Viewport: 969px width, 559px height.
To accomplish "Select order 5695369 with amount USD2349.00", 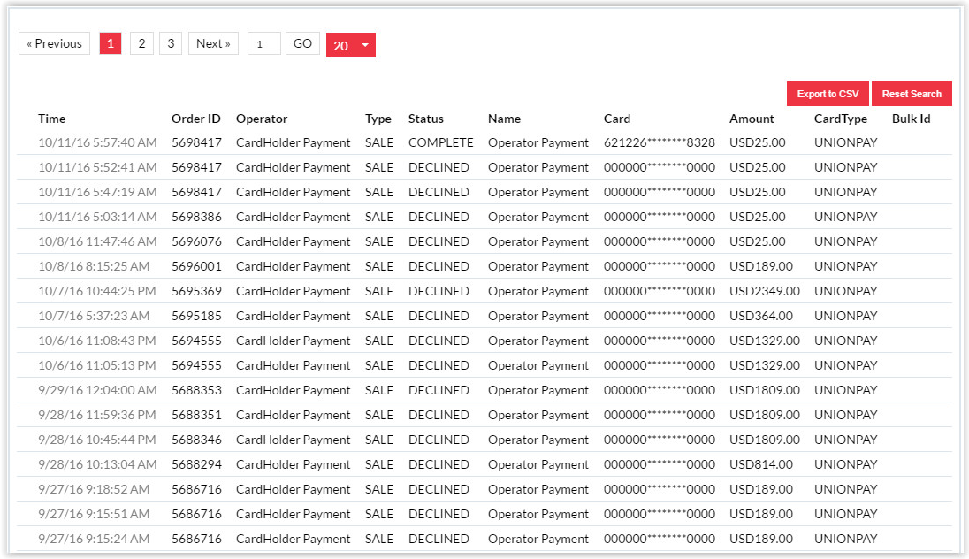I will [x=484, y=291].
